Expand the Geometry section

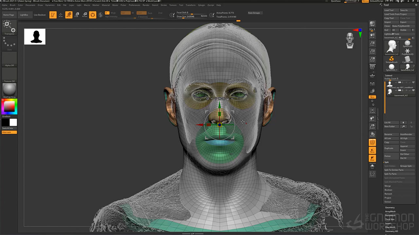tap(390, 208)
